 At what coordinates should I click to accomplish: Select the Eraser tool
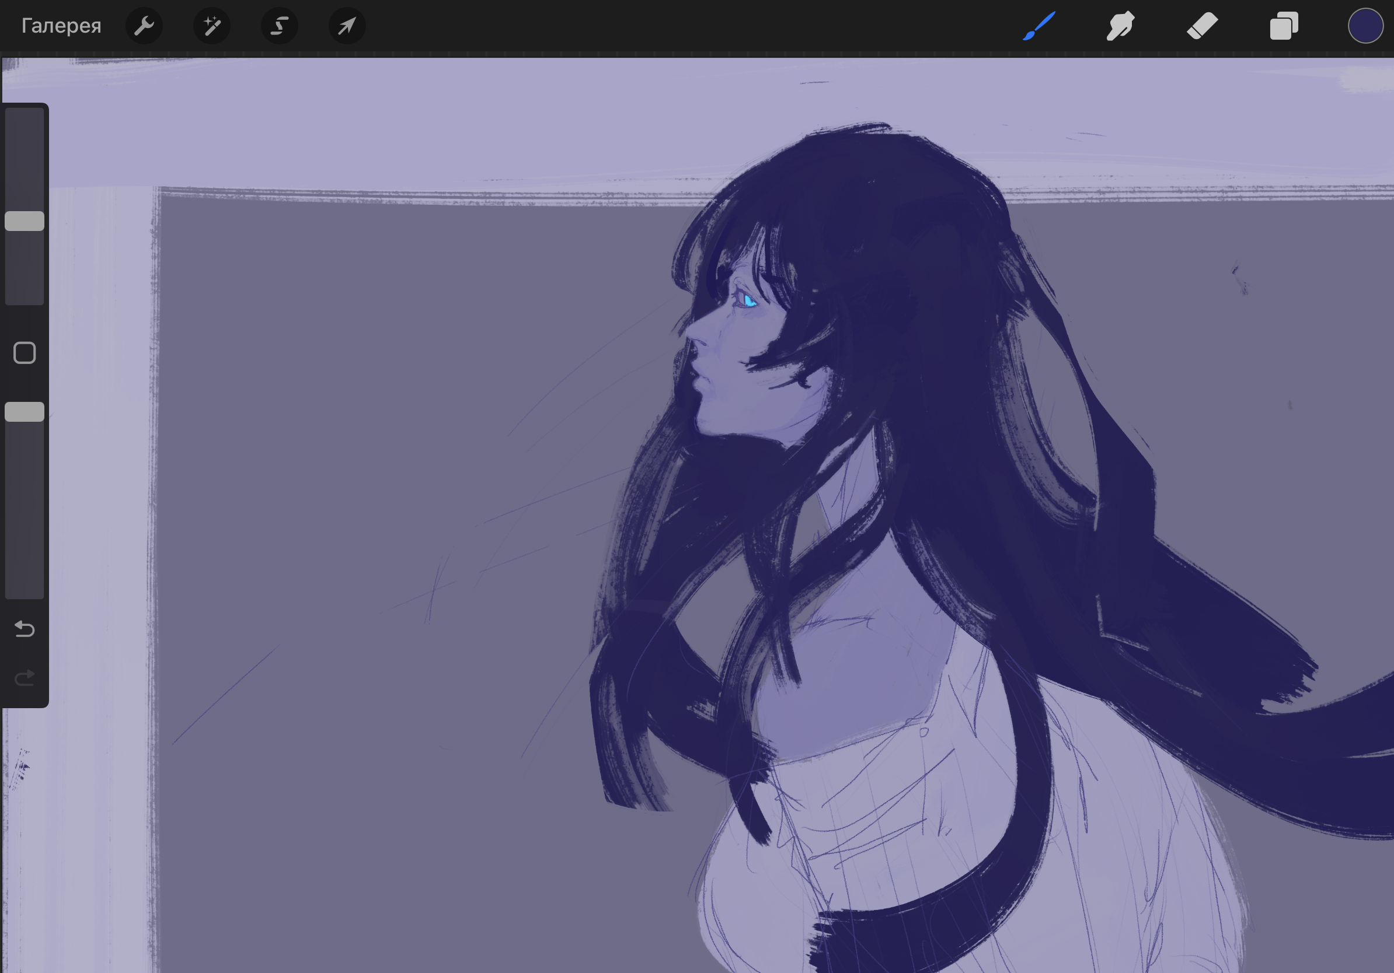click(1202, 26)
